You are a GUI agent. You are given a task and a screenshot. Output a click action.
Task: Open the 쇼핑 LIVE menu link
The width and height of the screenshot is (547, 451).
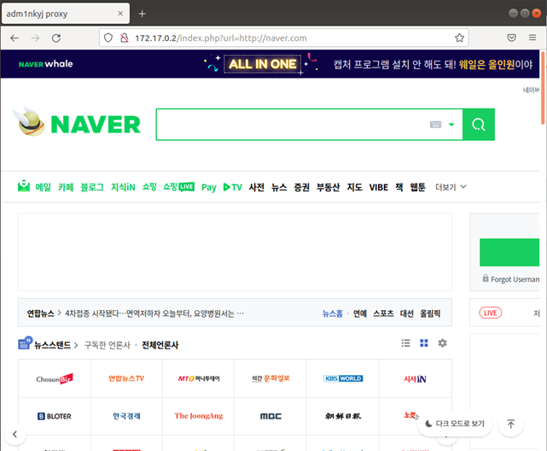178,187
